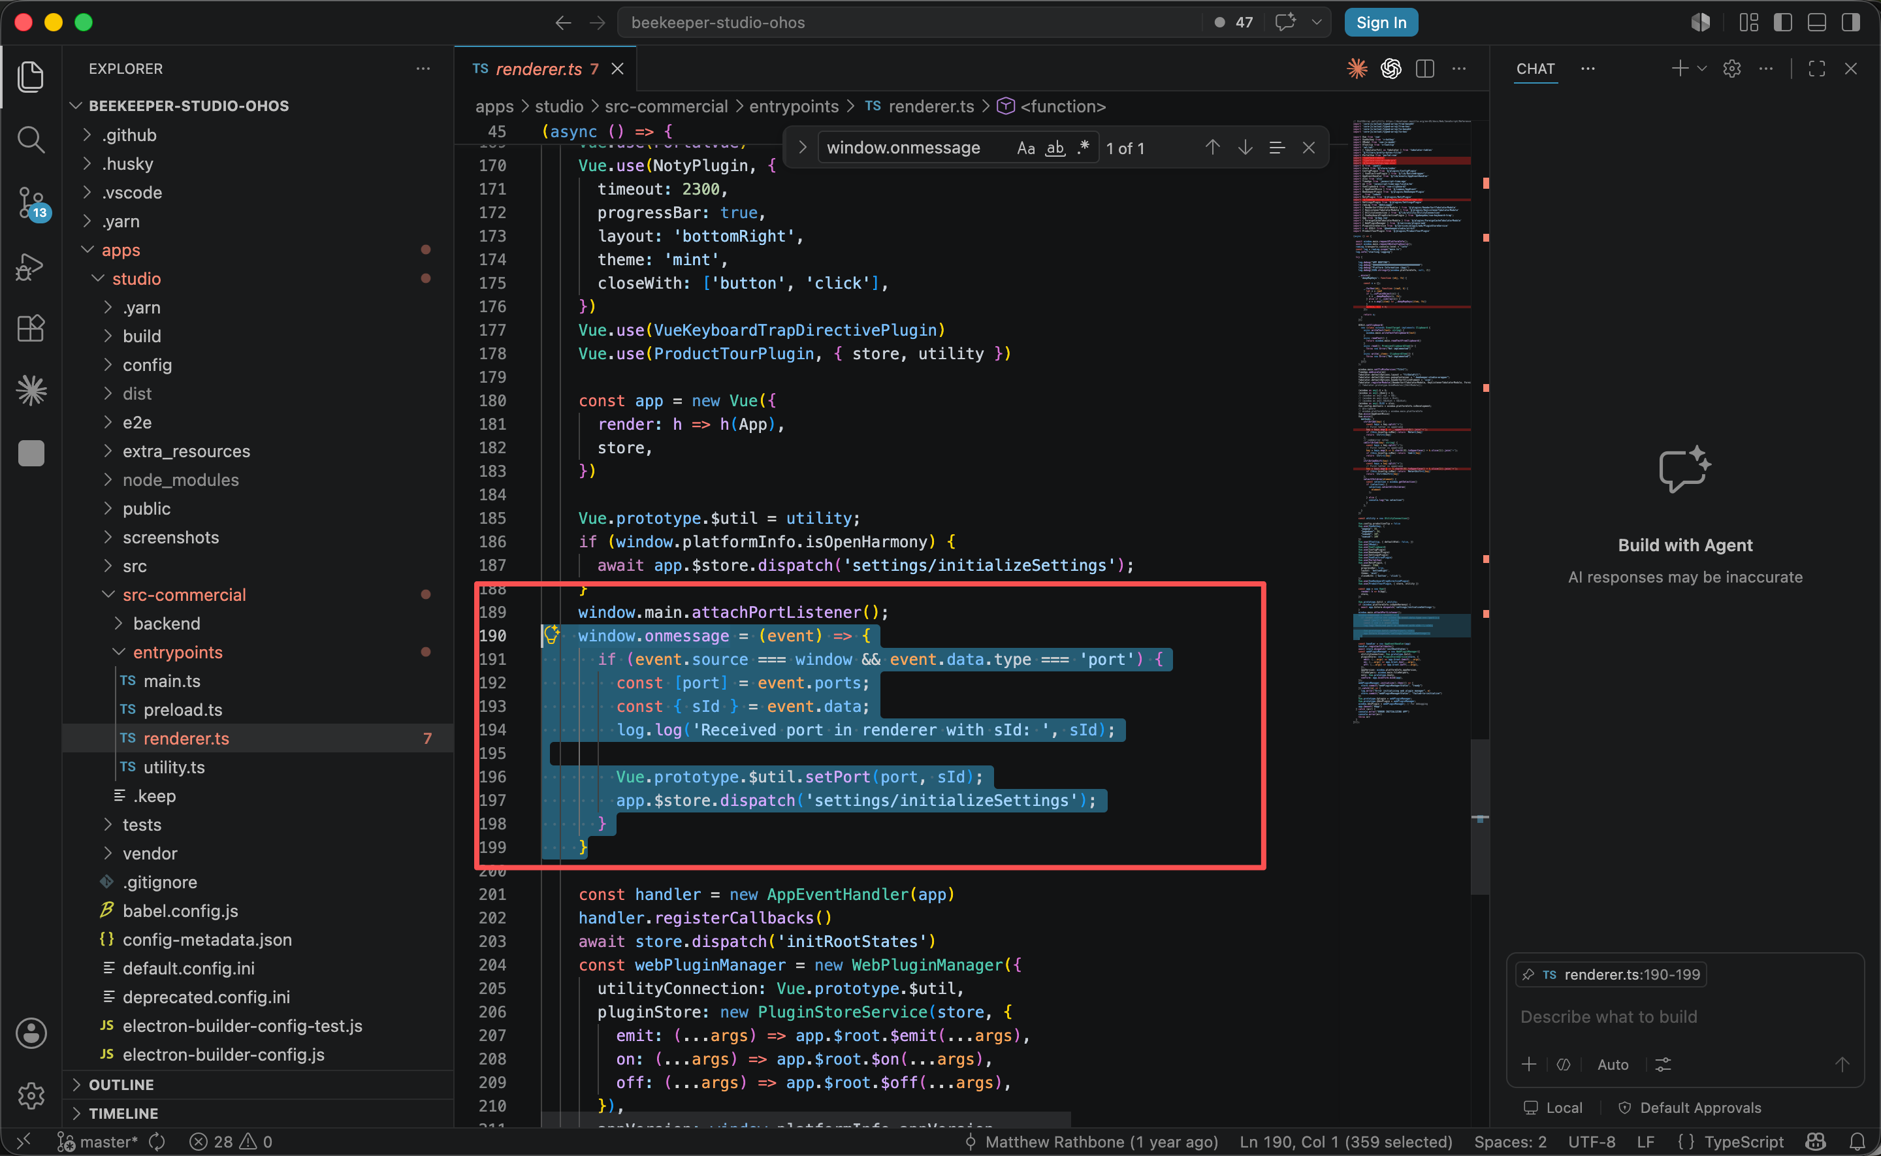Click the Describe what to build chat input

1684,1017
